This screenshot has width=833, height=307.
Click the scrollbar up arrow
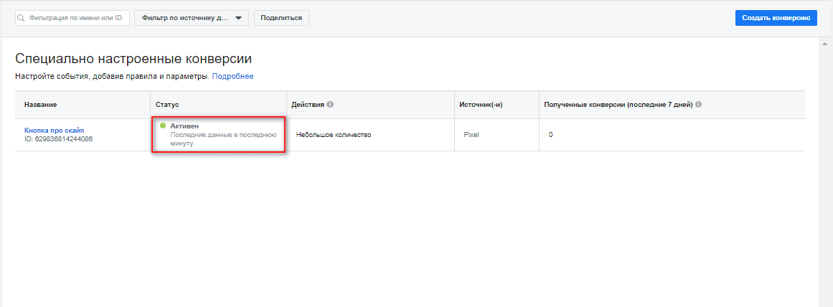[x=824, y=43]
